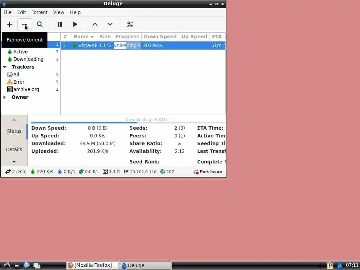Sort by the Size column header
This screenshot has height=270, width=360.
coord(105,37)
